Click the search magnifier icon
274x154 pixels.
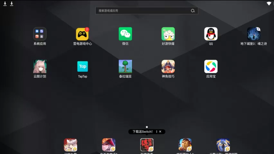pyautogui.click(x=193, y=11)
